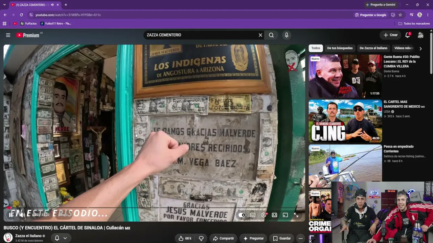Dislike the video

pyautogui.click(x=201, y=238)
